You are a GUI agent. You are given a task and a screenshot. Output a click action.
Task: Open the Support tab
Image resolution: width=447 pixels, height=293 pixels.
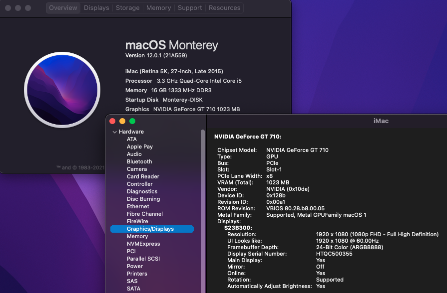point(190,7)
